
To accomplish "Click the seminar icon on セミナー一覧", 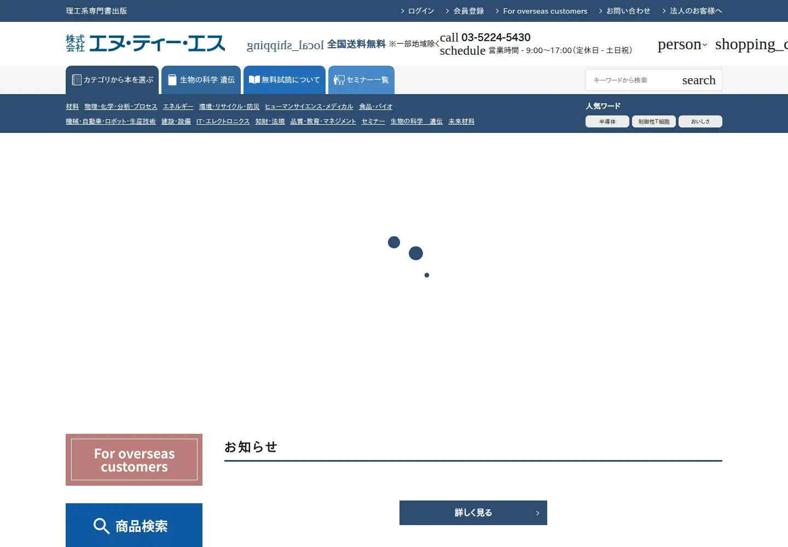I will coord(339,80).
